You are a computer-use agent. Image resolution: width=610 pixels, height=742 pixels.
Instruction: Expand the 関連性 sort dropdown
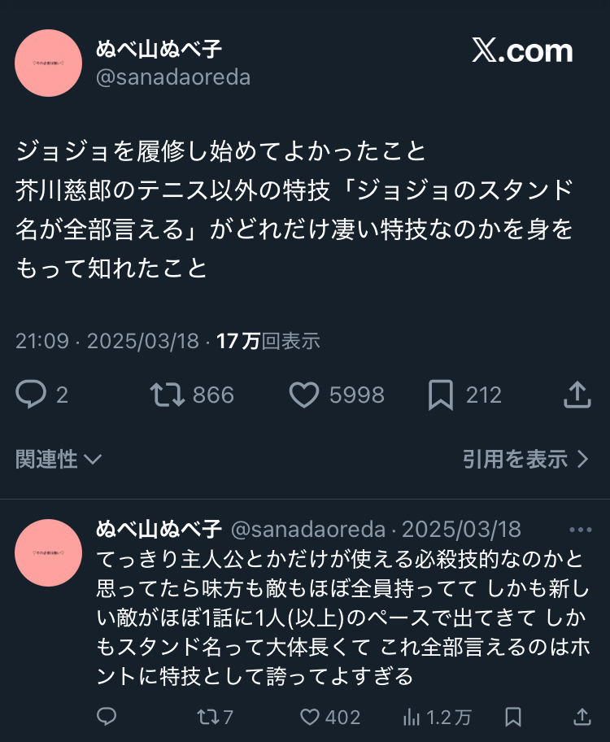click(59, 460)
